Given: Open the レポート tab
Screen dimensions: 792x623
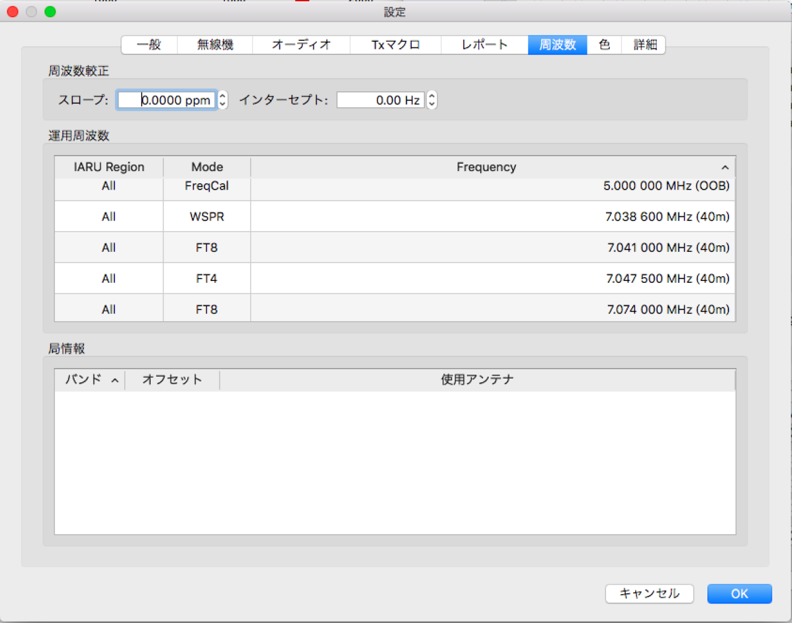Looking at the screenshot, I should click(485, 45).
